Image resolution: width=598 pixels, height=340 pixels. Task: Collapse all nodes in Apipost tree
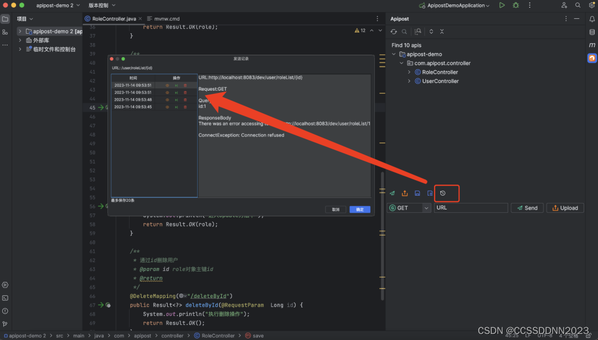coord(442,32)
